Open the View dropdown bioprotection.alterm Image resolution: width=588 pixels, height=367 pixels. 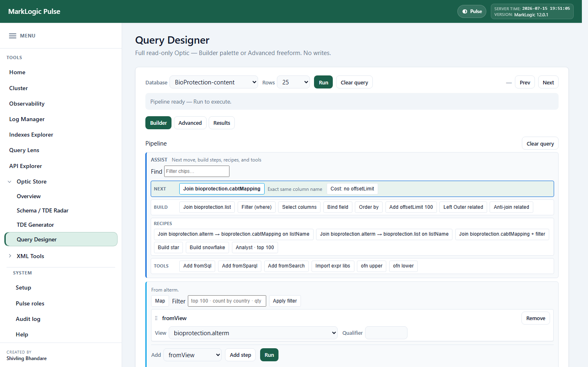point(253,333)
